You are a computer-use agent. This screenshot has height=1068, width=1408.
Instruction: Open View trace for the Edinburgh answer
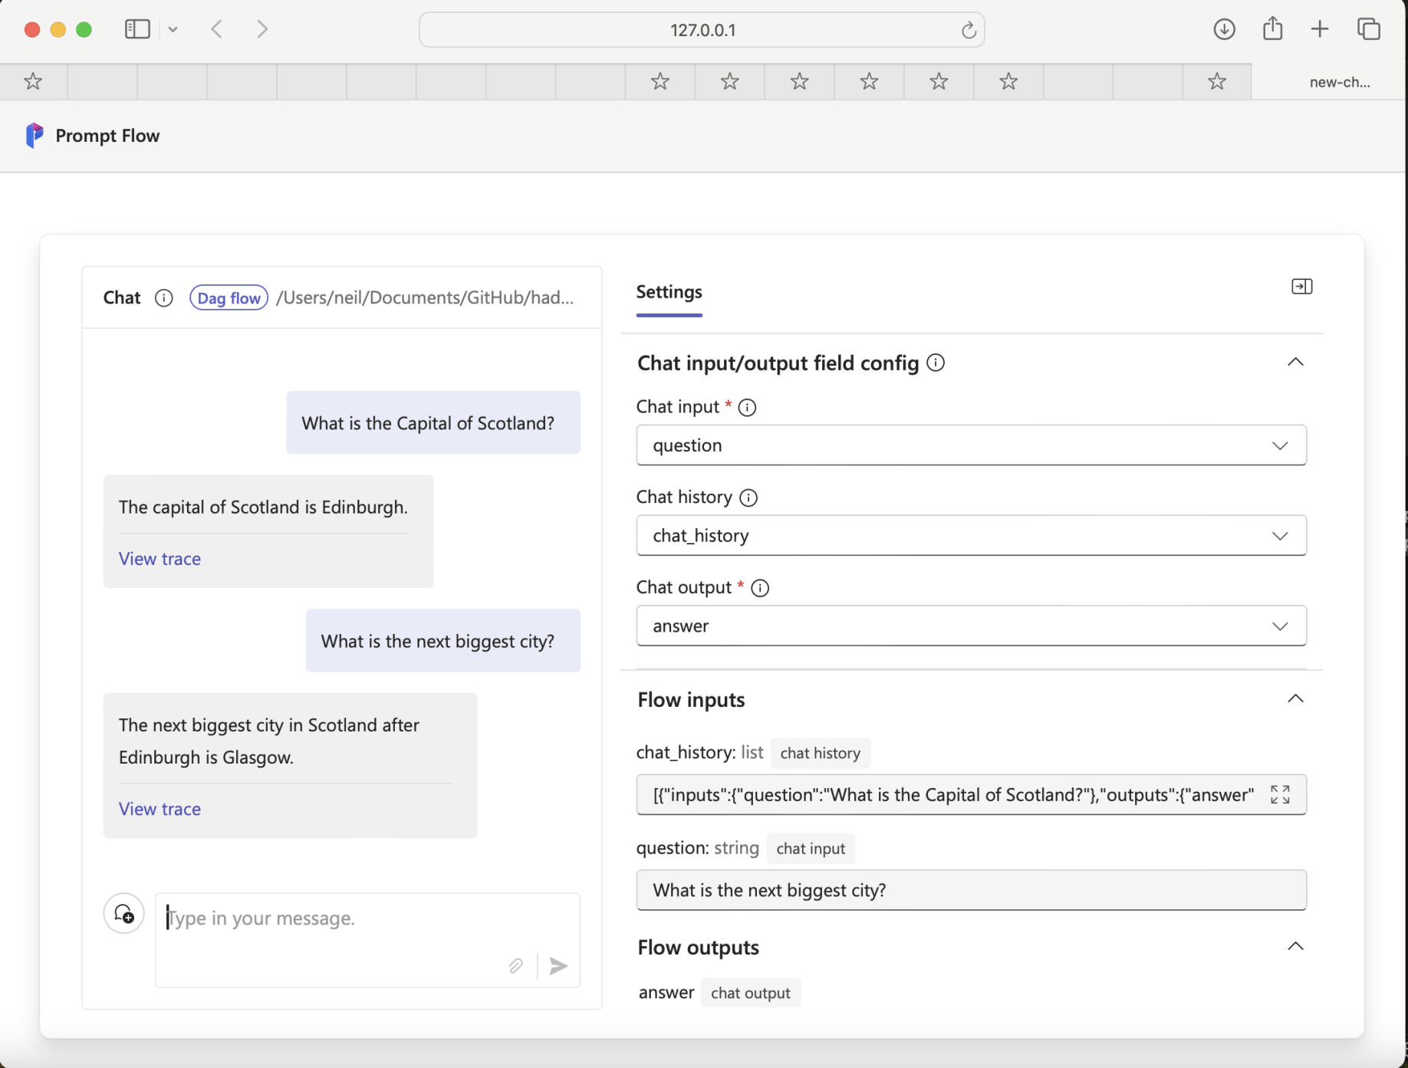(x=160, y=559)
